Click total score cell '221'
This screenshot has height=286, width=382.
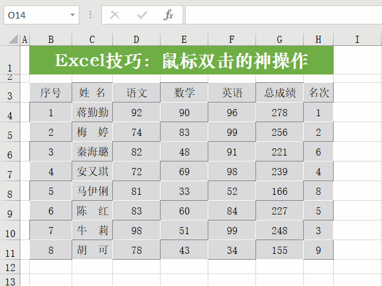(279, 151)
